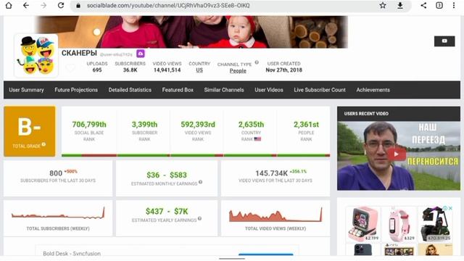Open the Featured Box tab
The width and height of the screenshot is (464, 261).
click(x=178, y=90)
